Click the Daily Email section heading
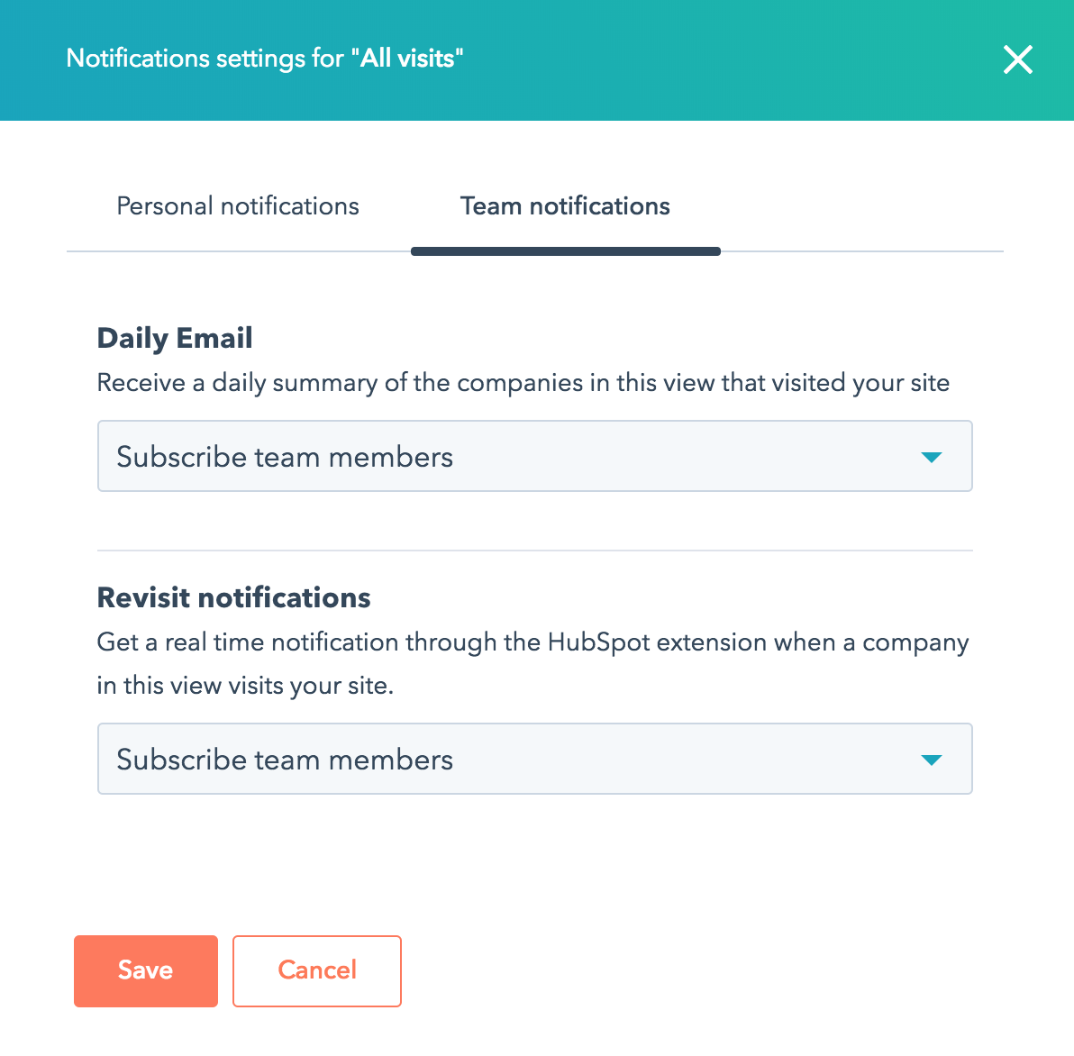This screenshot has width=1074, height=1056. [x=174, y=338]
